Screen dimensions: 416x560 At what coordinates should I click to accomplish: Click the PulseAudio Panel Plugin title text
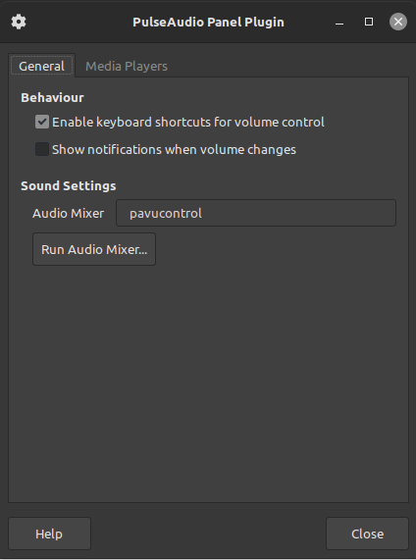208,23
